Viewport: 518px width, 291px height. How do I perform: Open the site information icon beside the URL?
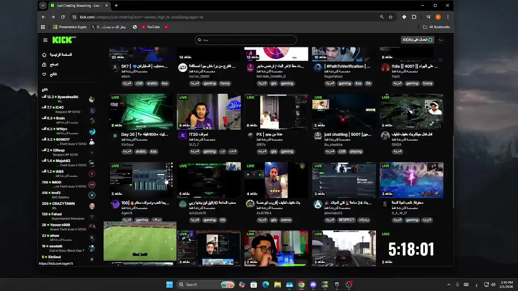[74, 17]
